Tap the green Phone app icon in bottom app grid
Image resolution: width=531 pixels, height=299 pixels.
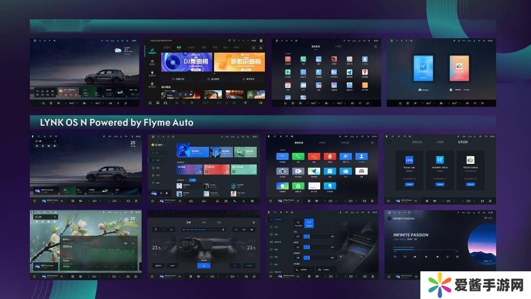(299, 157)
